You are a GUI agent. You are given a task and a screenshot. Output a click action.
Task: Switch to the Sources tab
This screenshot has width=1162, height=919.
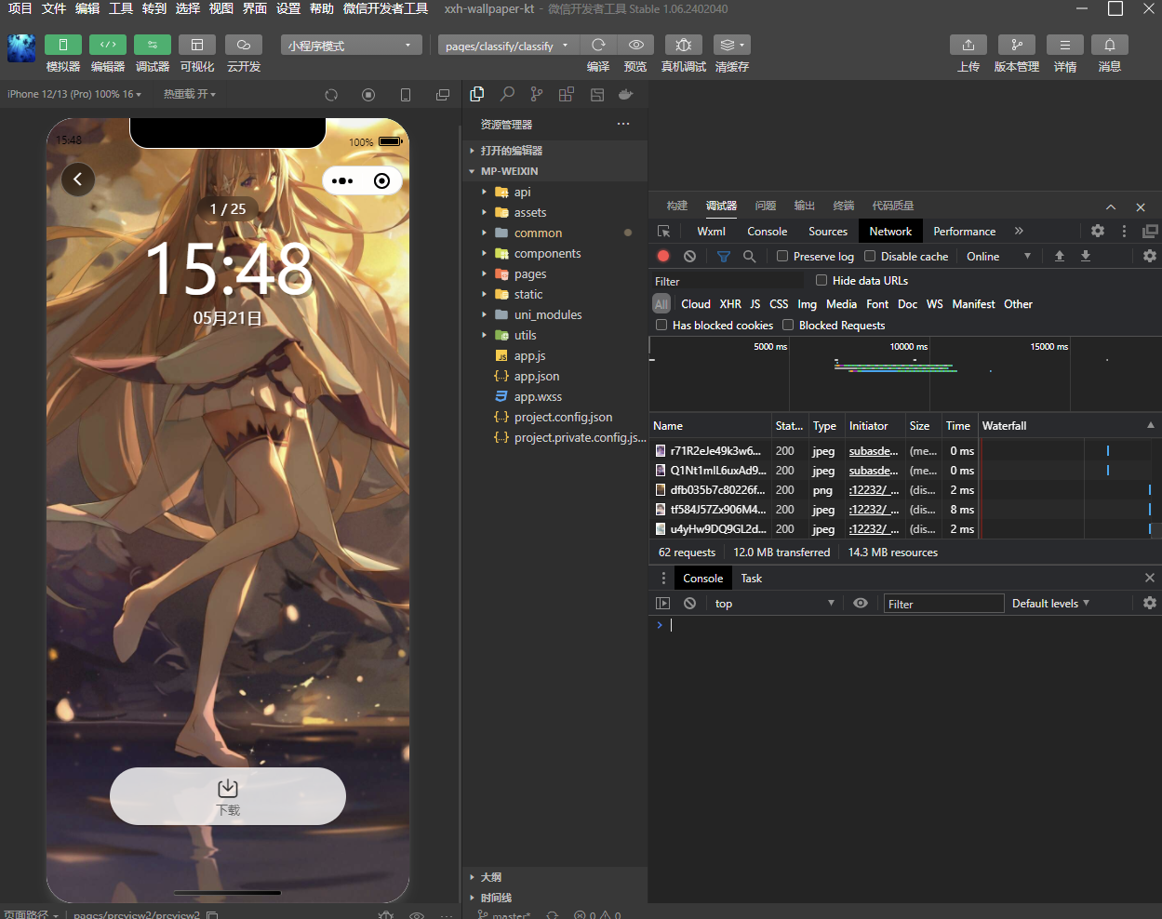click(x=828, y=231)
